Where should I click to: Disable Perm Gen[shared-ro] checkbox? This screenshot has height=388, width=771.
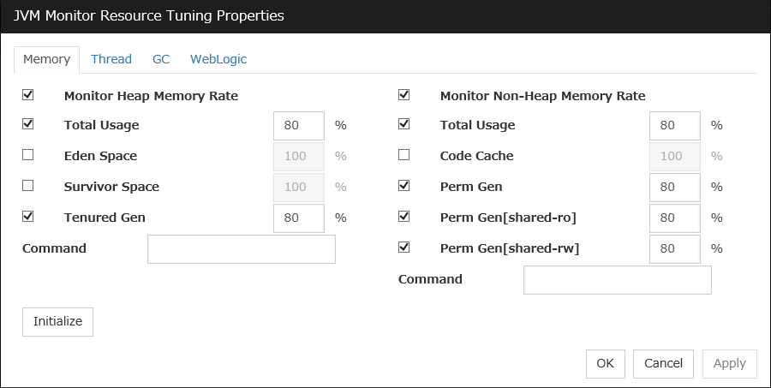click(404, 217)
